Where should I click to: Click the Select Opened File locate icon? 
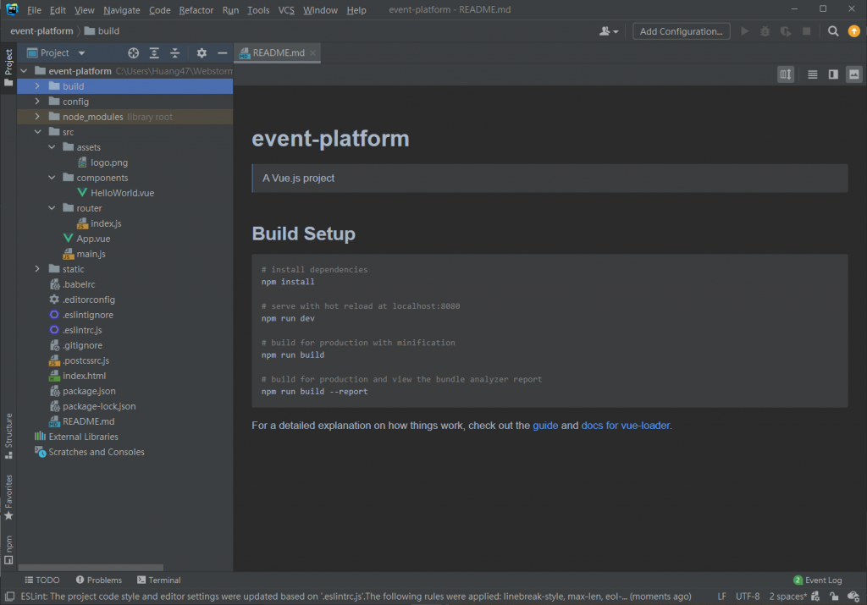133,52
